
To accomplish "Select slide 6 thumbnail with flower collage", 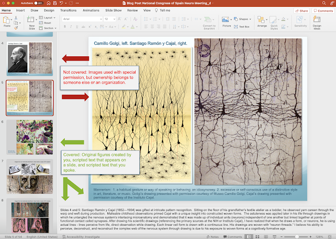I will 30,137.
